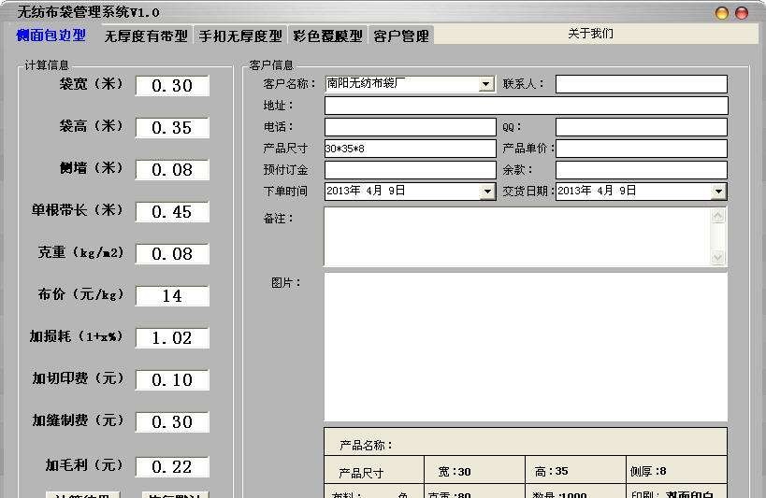Click the 电话 input field

(410, 127)
